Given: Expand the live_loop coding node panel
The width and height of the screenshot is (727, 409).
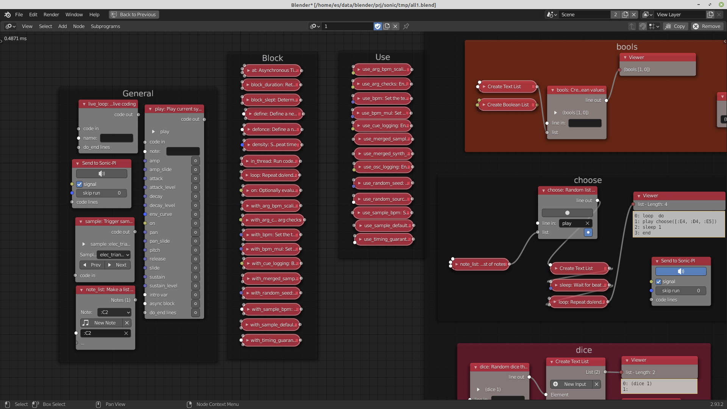Looking at the screenshot, I should coord(84,104).
